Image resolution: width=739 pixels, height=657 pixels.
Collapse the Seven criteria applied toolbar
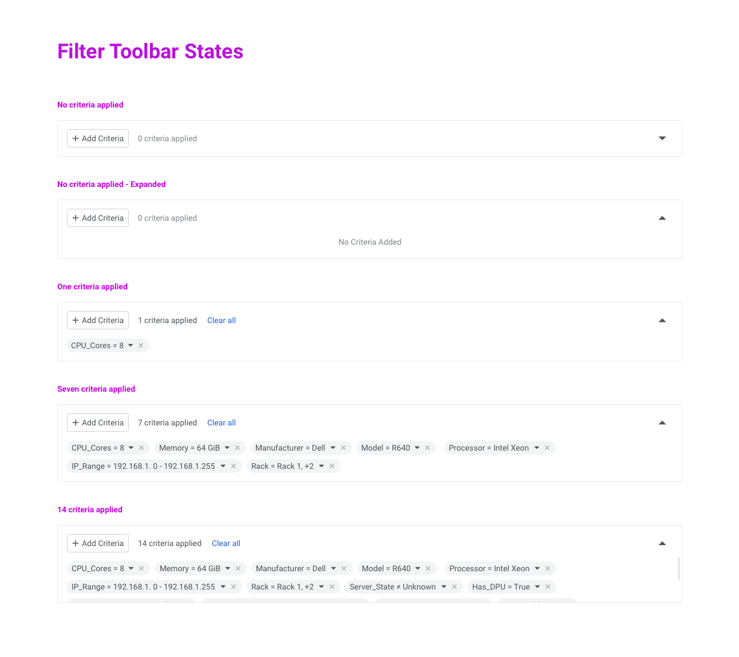tap(662, 423)
